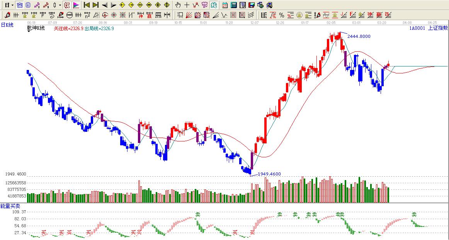Toggle the candlestick chart style button
Viewport: 449px width, 240px height.
[x=54, y=5]
